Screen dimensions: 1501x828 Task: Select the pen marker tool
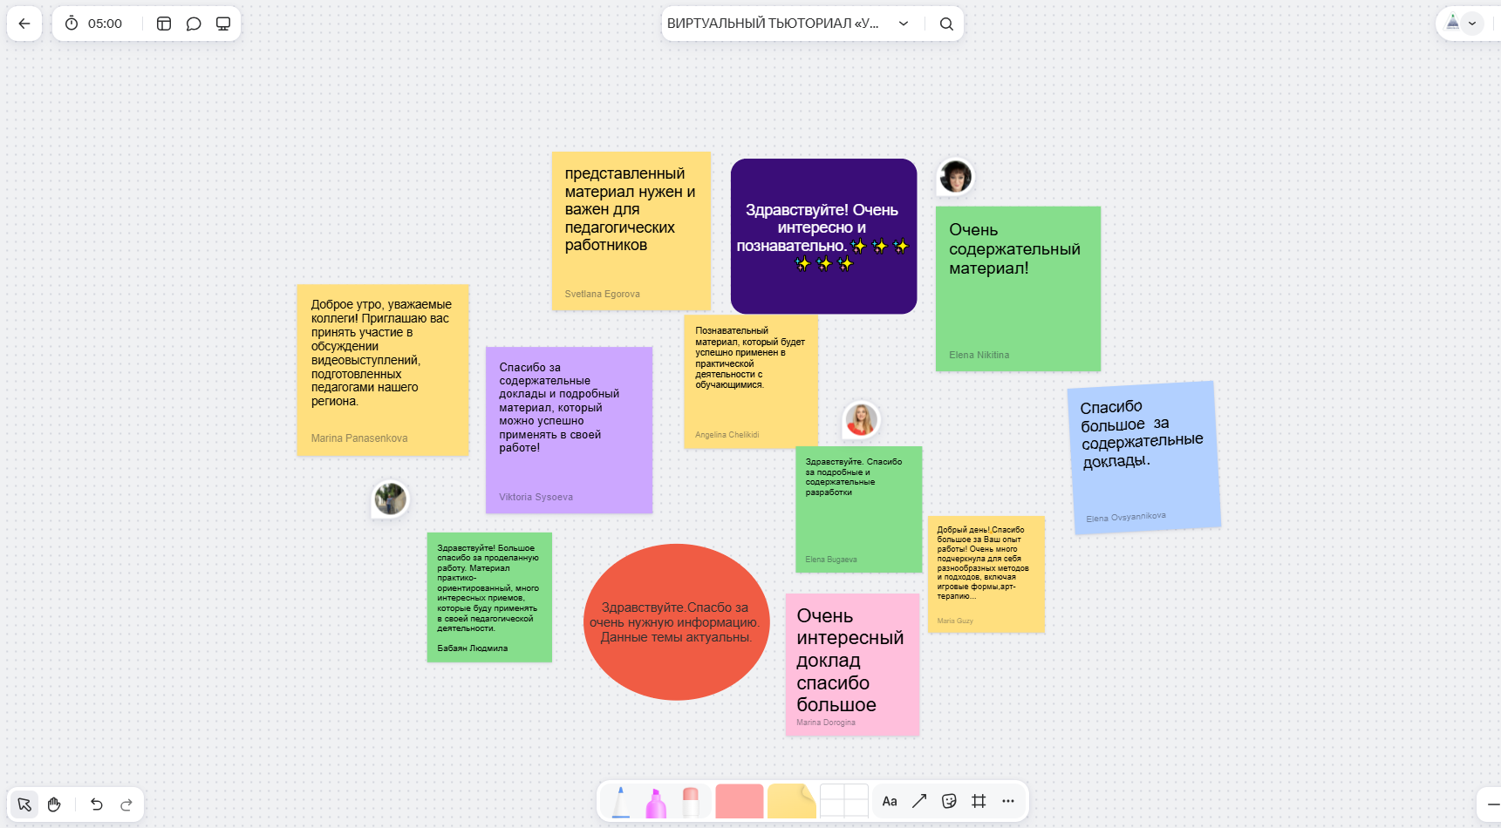tap(620, 802)
